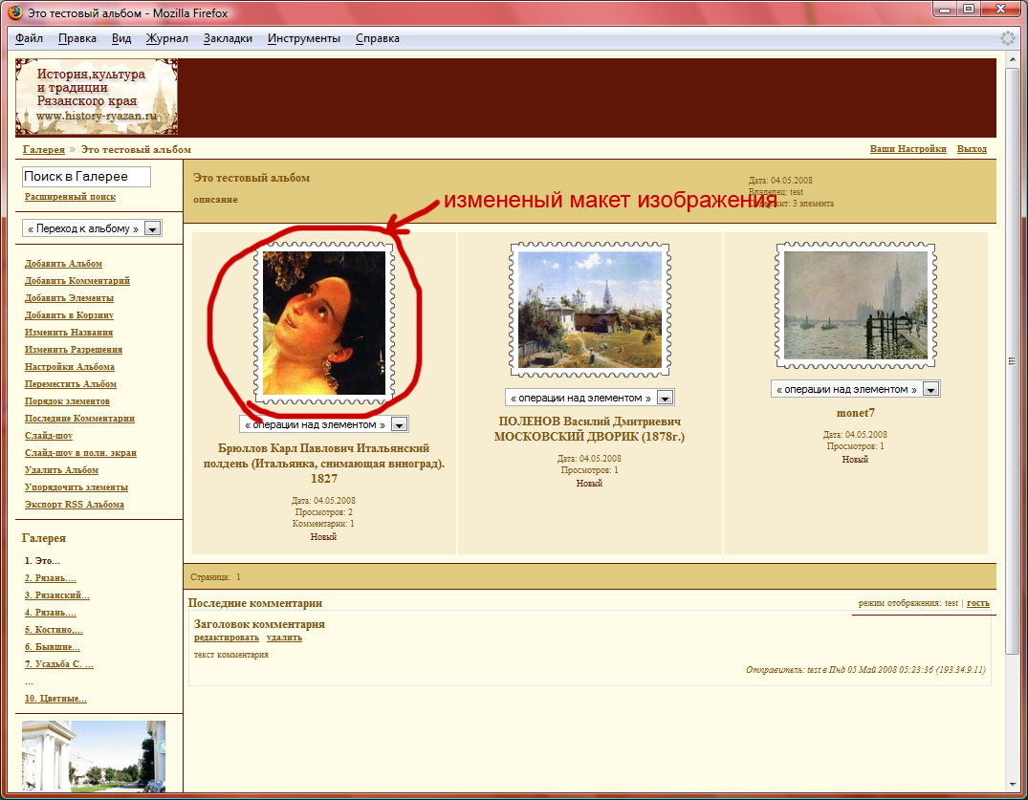The image size is (1028, 800).
Task: Click the ПОЛЕНОВ МОСКОВСКИЙ ДВОРИК title
Action: click(589, 429)
